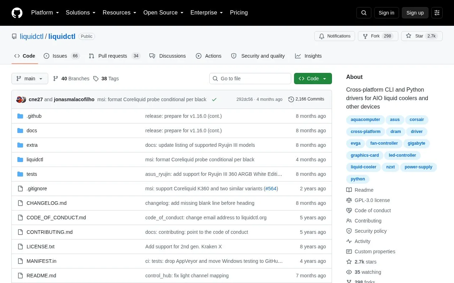Click the Sign in button

click(x=386, y=13)
